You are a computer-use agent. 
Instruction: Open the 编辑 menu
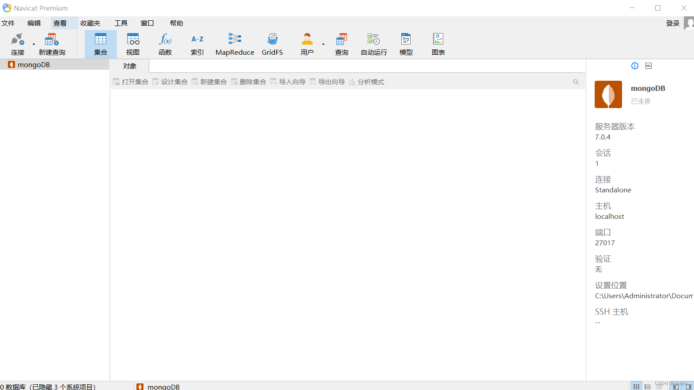[34, 23]
